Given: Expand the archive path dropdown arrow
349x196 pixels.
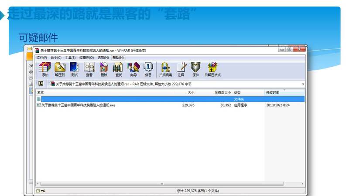Looking at the screenshot, I should point(303,84).
